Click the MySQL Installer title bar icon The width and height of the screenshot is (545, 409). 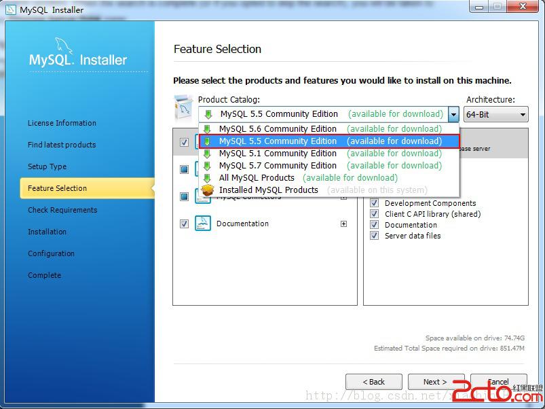[10, 10]
